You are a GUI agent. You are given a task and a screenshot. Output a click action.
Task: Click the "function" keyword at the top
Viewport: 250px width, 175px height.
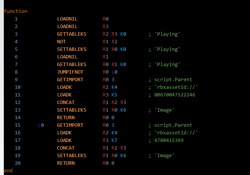pyautogui.click(x=16, y=11)
